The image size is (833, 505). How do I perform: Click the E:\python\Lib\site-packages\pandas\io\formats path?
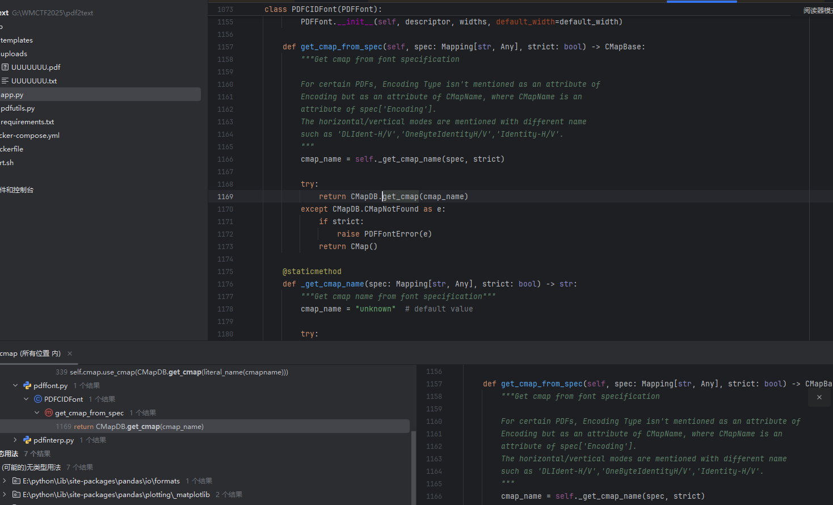(x=101, y=481)
